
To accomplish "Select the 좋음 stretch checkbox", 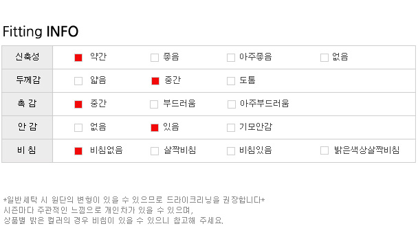I will [x=155, y=58].
